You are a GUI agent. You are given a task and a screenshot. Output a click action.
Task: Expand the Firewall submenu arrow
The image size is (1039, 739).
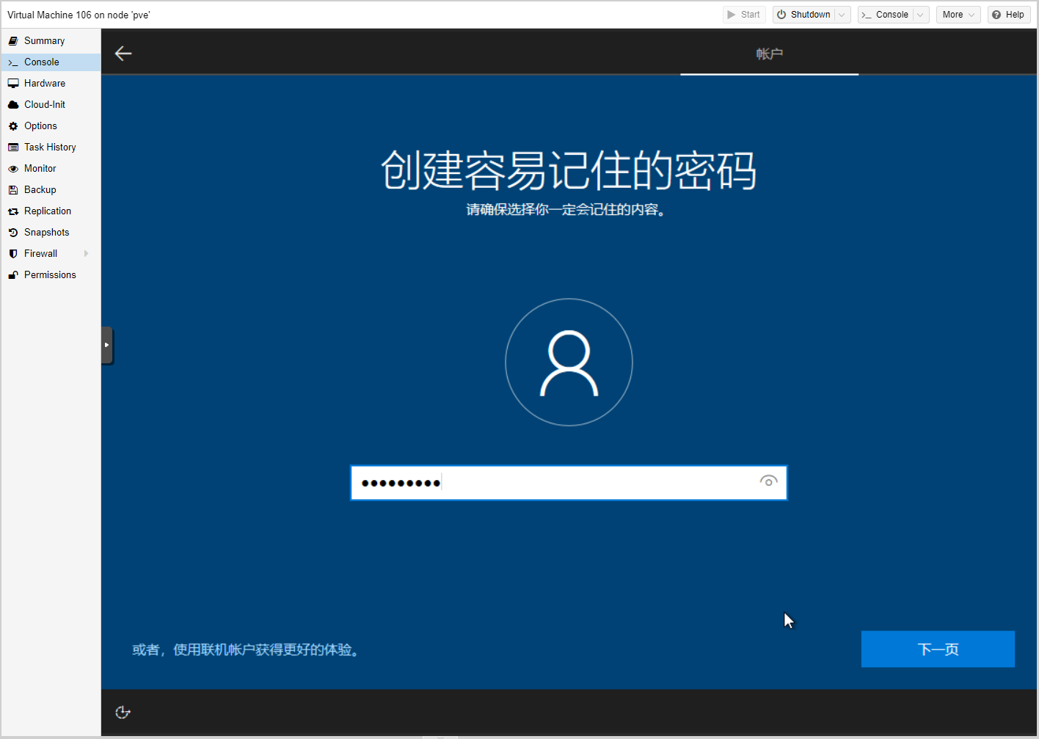[87, 254]
